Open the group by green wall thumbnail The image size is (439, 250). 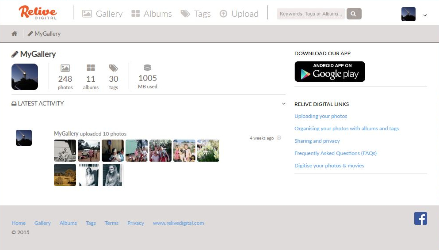[x=137, y=151]
